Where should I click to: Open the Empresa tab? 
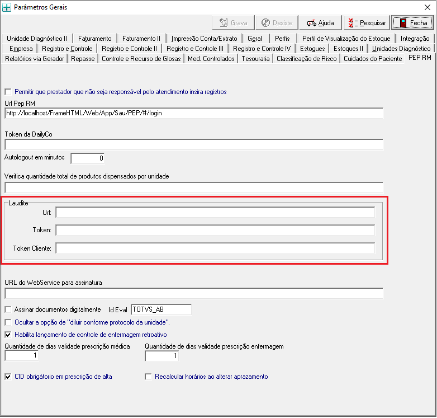(21, 49)
